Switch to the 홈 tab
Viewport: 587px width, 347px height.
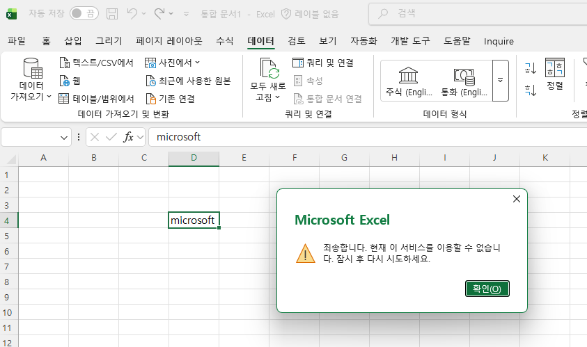tap(46, 41)
